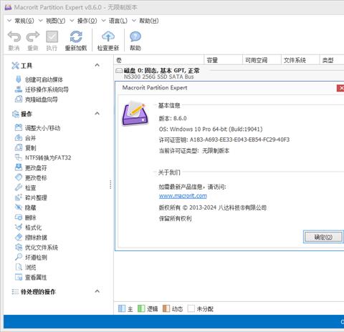The image size is (344, 332).
Task: Select the Copy (复制) partition icon
Action: click(19, 147)
